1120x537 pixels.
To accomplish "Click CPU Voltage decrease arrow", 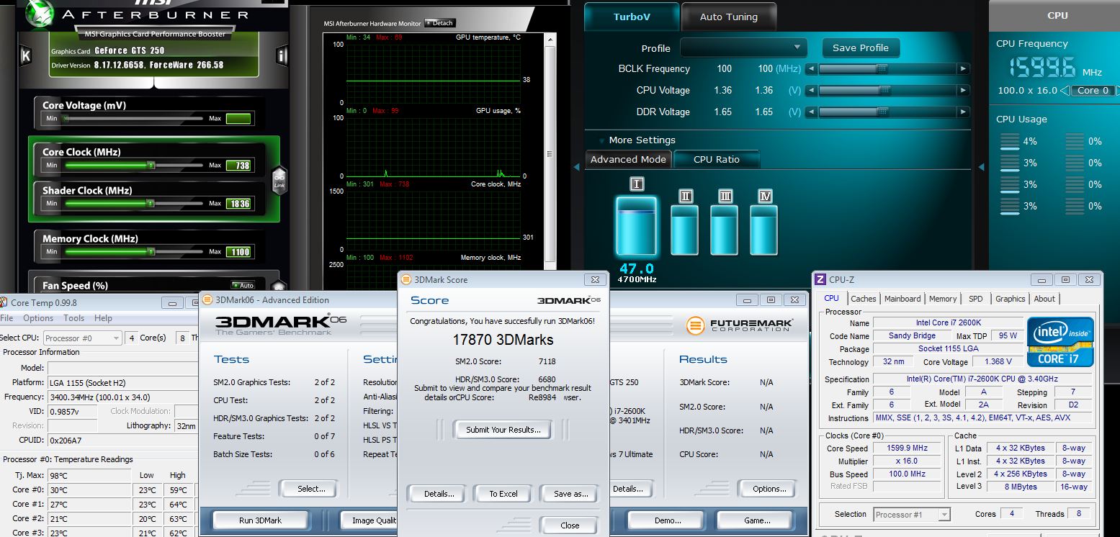I will (x=811, y=91).
